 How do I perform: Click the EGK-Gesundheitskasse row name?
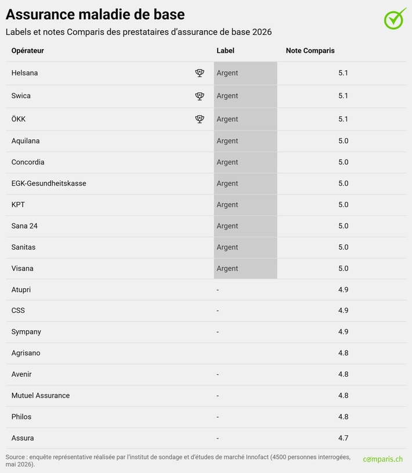(49, 183)
